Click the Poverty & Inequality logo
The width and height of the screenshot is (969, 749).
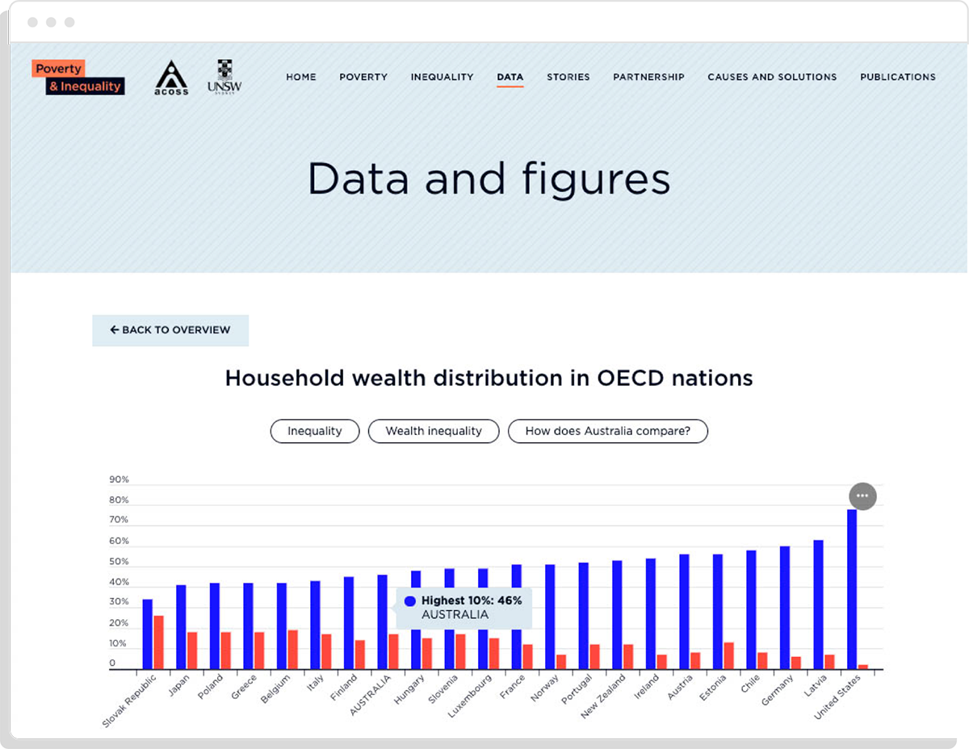tap(78, 77)
